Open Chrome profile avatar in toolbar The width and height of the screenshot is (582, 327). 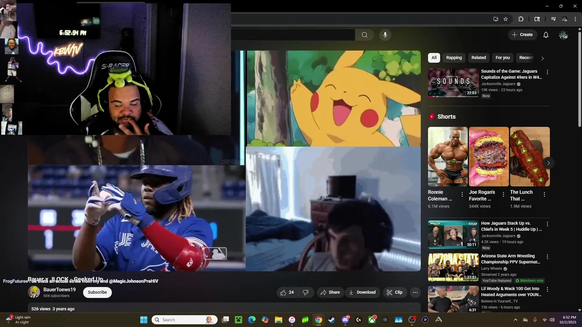[565, 19]
